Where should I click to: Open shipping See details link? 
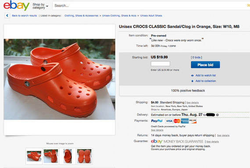pyautogui.click(x=193, y=103)
